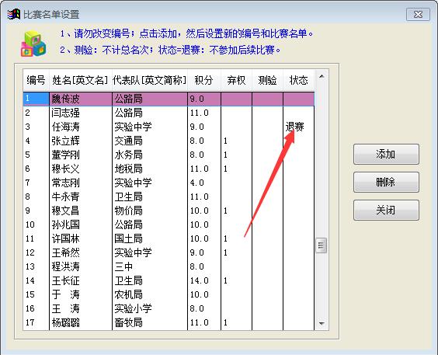Sort by 编号 column header
Screen dimensions: 438x355
click(x=36, y=80)
